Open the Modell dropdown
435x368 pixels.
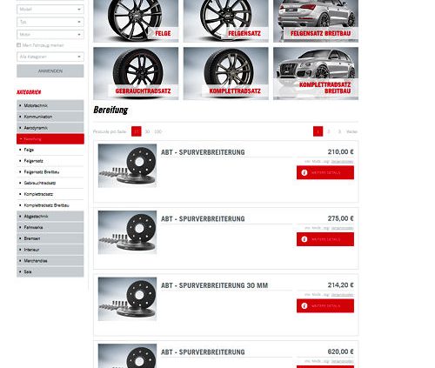[x=50, y=10]
